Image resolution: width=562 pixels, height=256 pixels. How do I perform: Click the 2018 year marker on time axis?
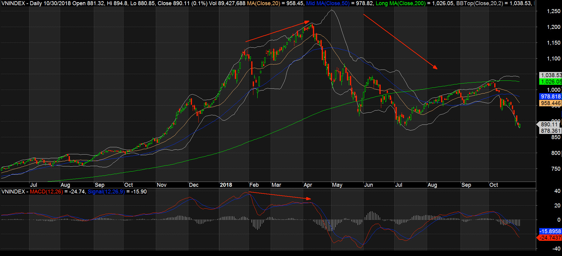(x=226, y=185)
